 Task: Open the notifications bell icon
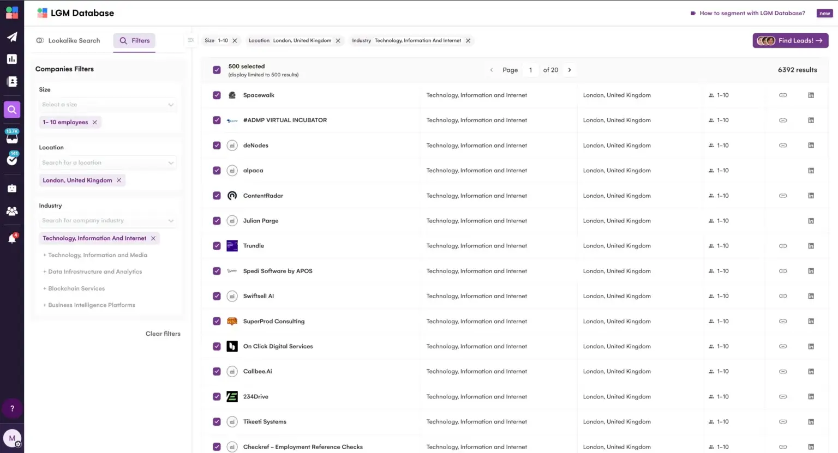12,238
